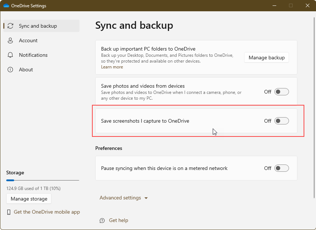The height and width of the screenshot is (230, 316).
Task: Close the OneDrive Settings window
Action: pyautogui.click(x=308, y=5)
